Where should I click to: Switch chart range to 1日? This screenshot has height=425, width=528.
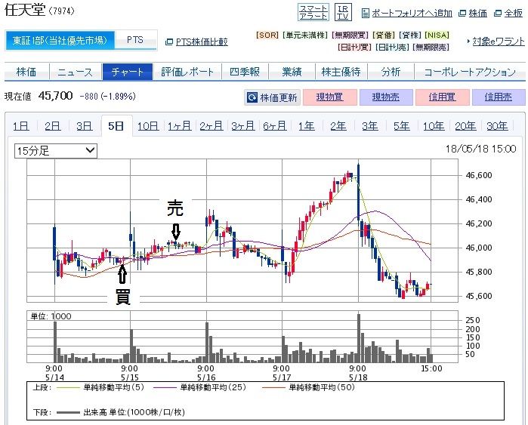[21, 126]
